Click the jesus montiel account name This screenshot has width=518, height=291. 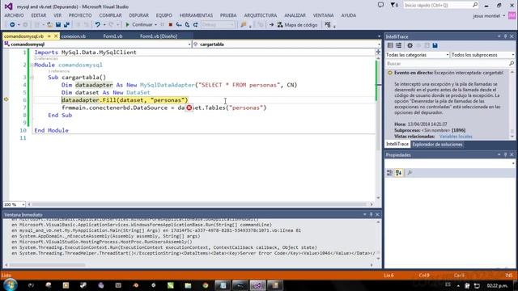(x=486, y=15)
